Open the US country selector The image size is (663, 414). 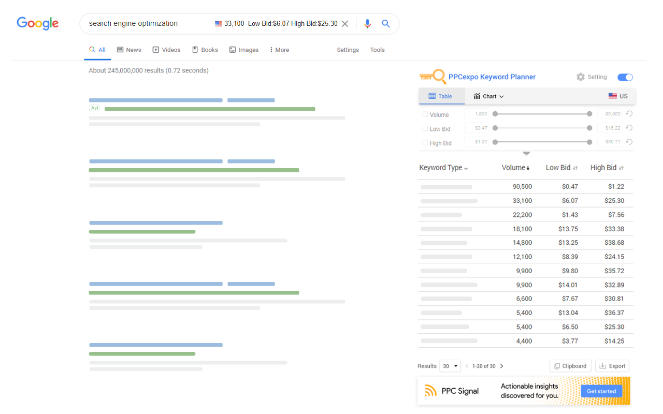tap(618, 96)
